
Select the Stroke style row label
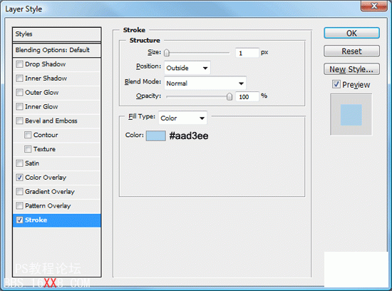[36, 220]
